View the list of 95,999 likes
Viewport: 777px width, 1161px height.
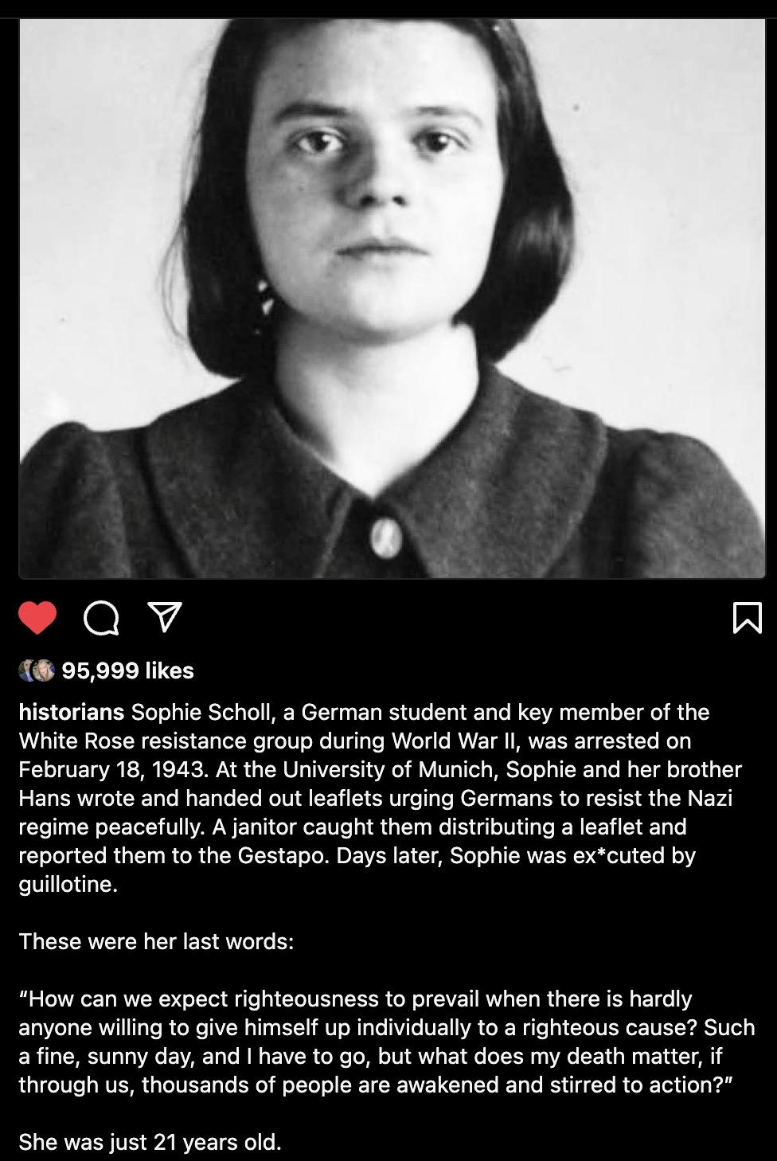128,670
